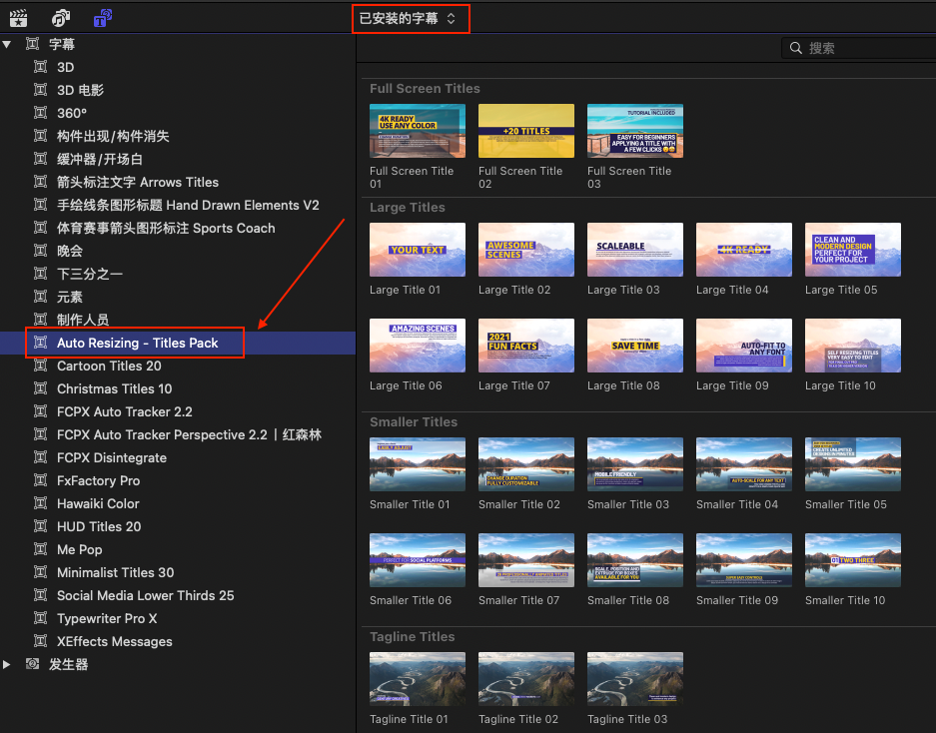
Task: Click the 搜索 search field
Action: (858, 48)
